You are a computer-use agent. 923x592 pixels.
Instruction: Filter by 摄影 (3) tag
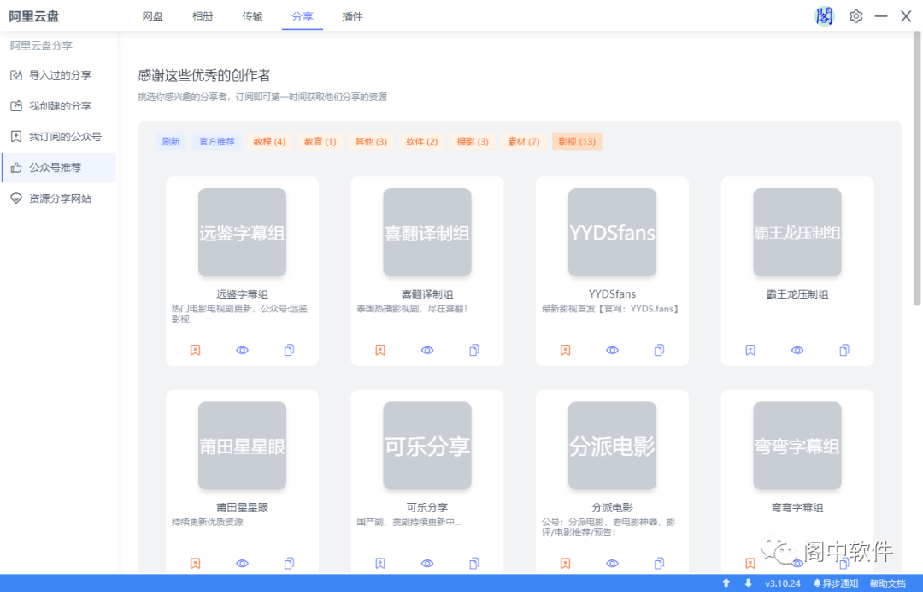tap(473, 141)
